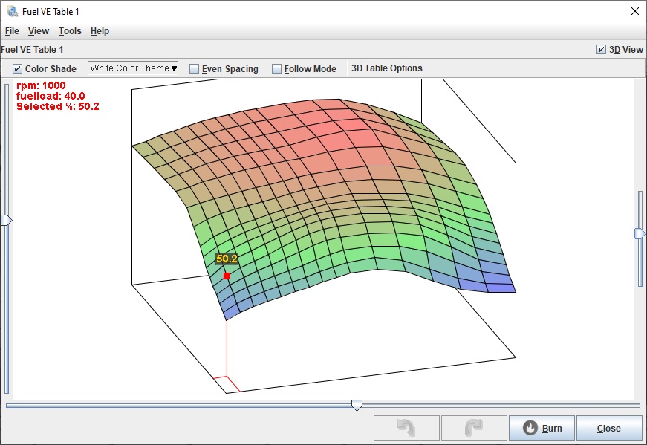Open the File menu

[12, 31]
